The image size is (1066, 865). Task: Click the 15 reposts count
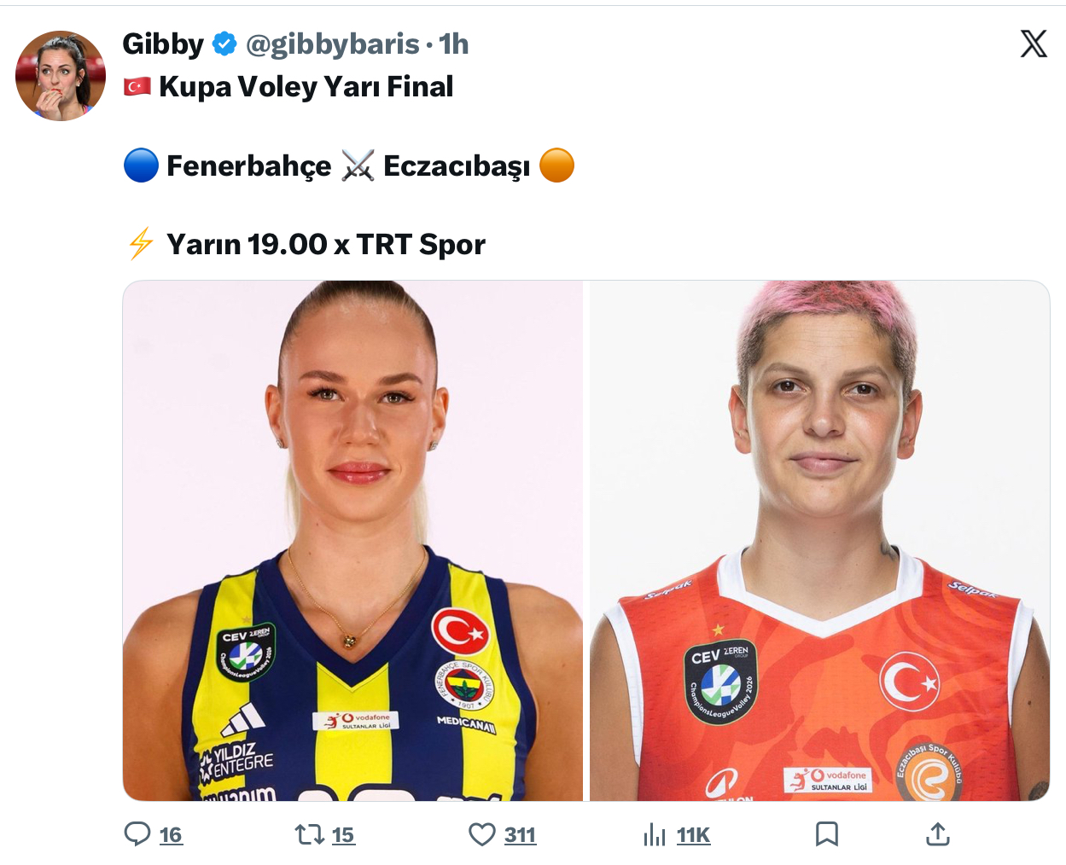(x=343, y=835)
